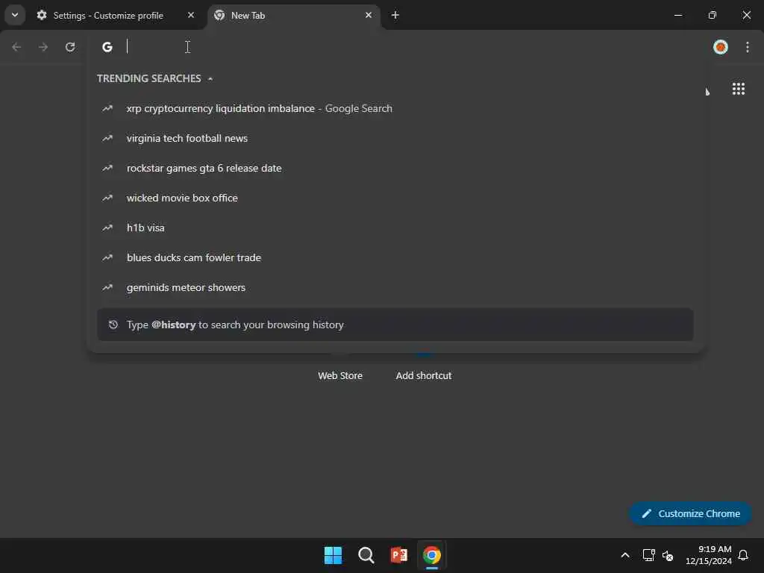Open Customize Chrome panel

click(690, 513)
